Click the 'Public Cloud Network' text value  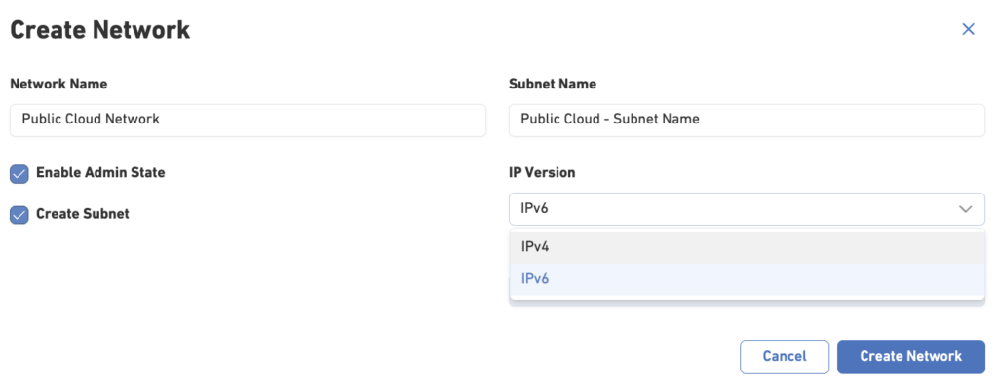click(x=91, y=119)
